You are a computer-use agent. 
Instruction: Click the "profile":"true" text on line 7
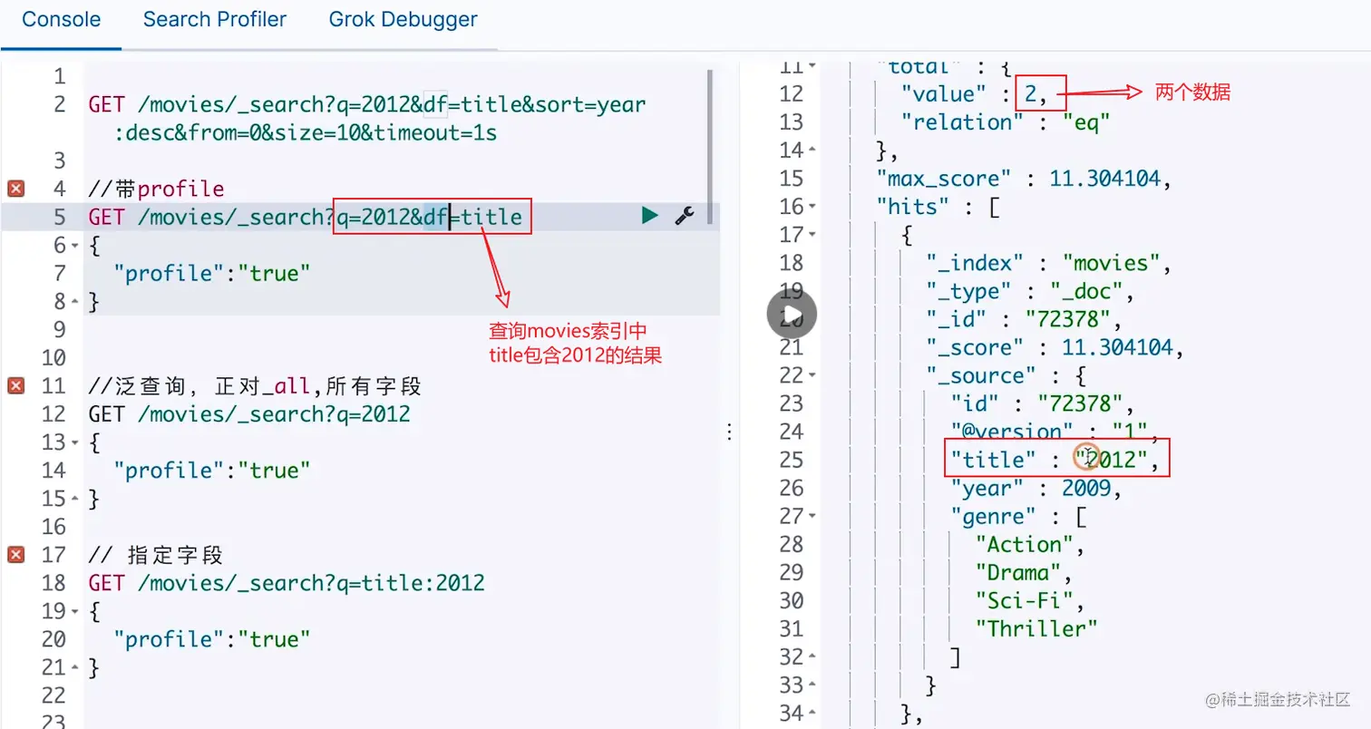[x=212, y=273]
